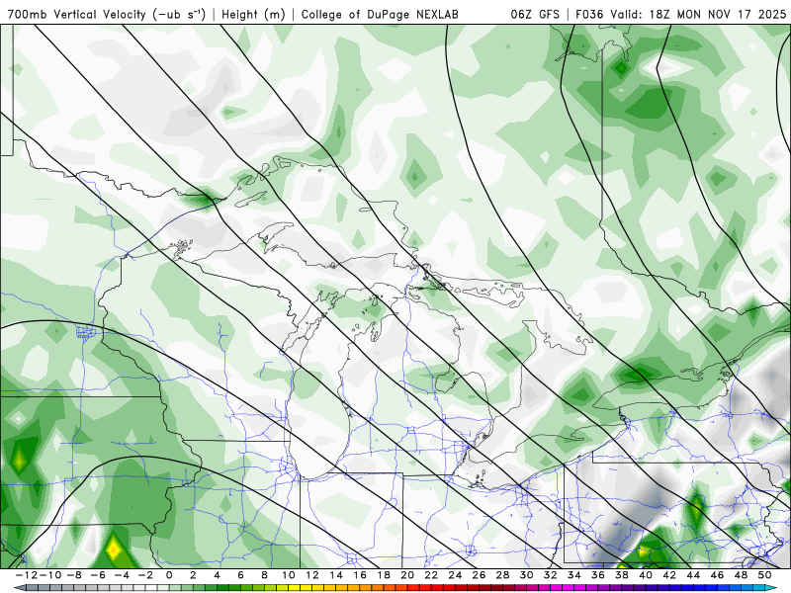Click the '20' color scale label

coord(407,575)
